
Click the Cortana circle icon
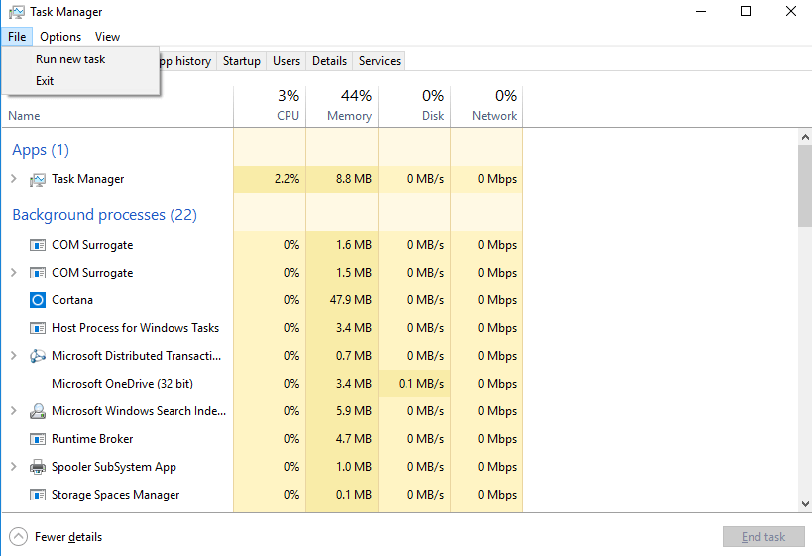click(x=38, y=300)
